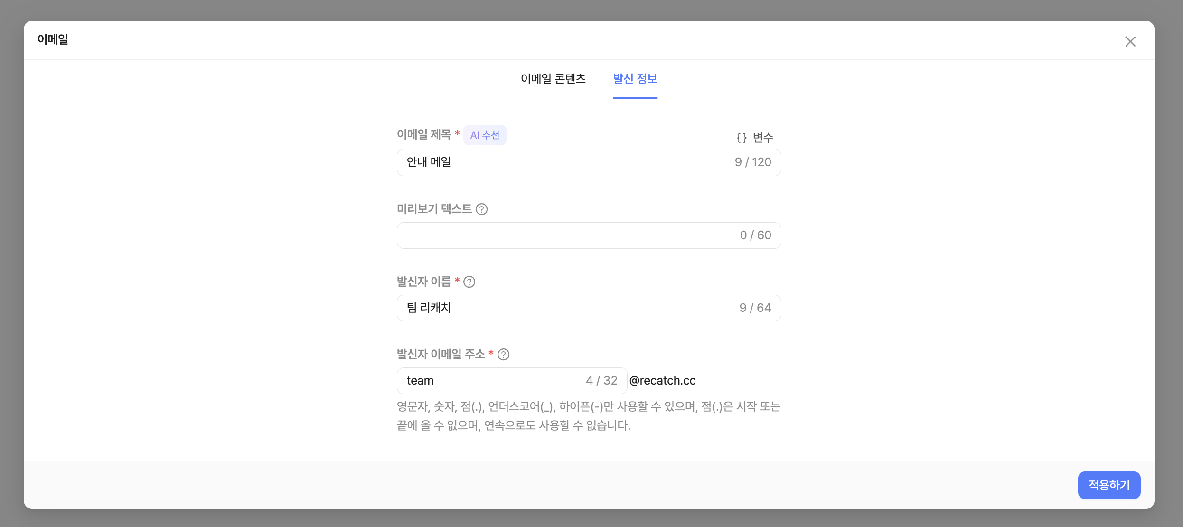The height and width of the screenshot is (527, 1183).
Task: Click the 미리보기 텍스트 help icon
Action: (x=481, y=209)
